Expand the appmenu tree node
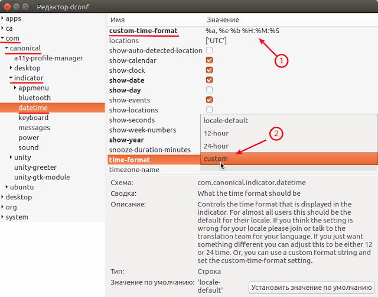The width and height of the screenshot is (378, 297). click(x=15, y=88)
